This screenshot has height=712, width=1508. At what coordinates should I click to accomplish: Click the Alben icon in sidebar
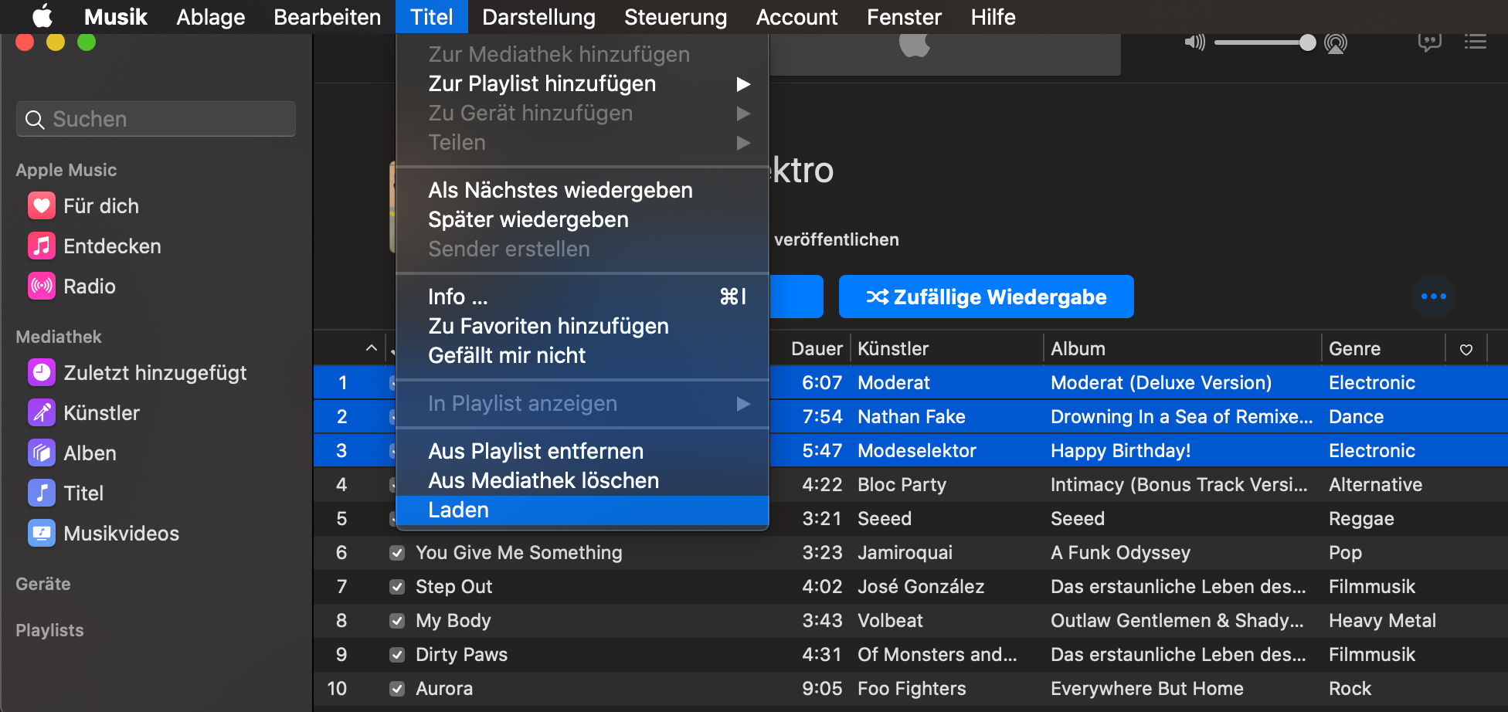click(x=42, y=453)
